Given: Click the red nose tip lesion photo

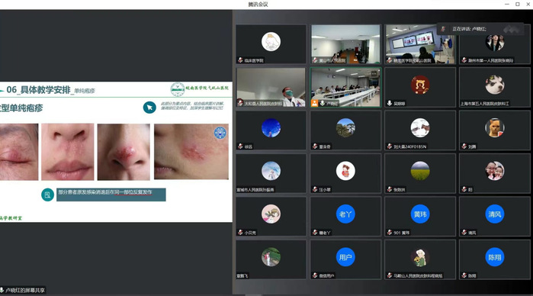Looking at the screenshot, I should 124,152.
